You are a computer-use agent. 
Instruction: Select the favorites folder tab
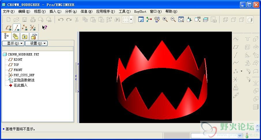tap(25, 36)
